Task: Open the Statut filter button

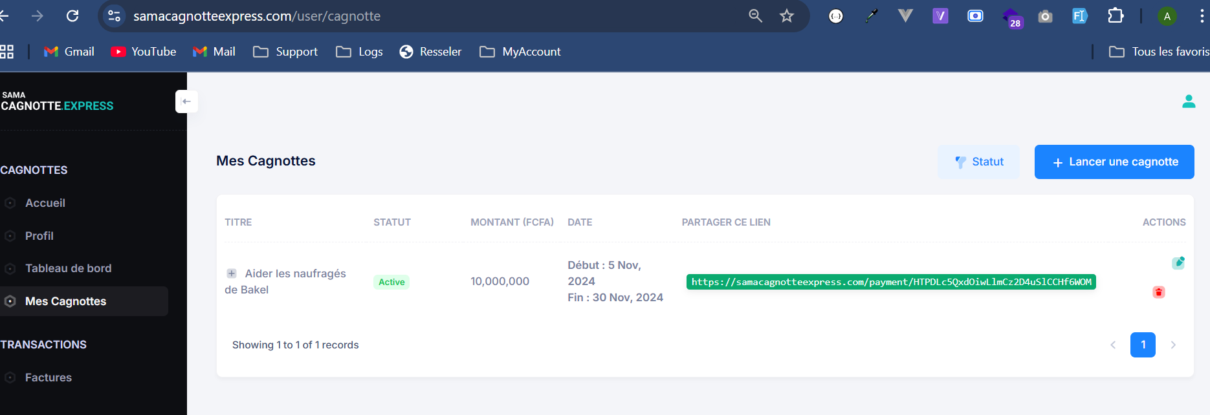Action: tap(979, 162)
